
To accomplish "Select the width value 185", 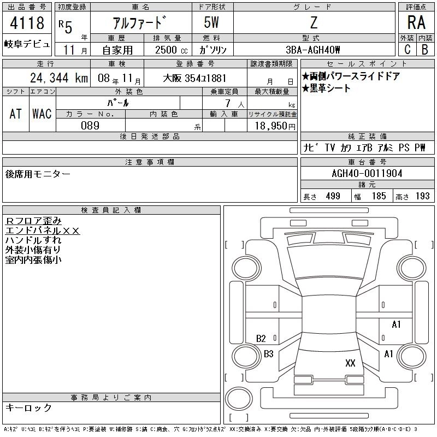I will [379, 196].
